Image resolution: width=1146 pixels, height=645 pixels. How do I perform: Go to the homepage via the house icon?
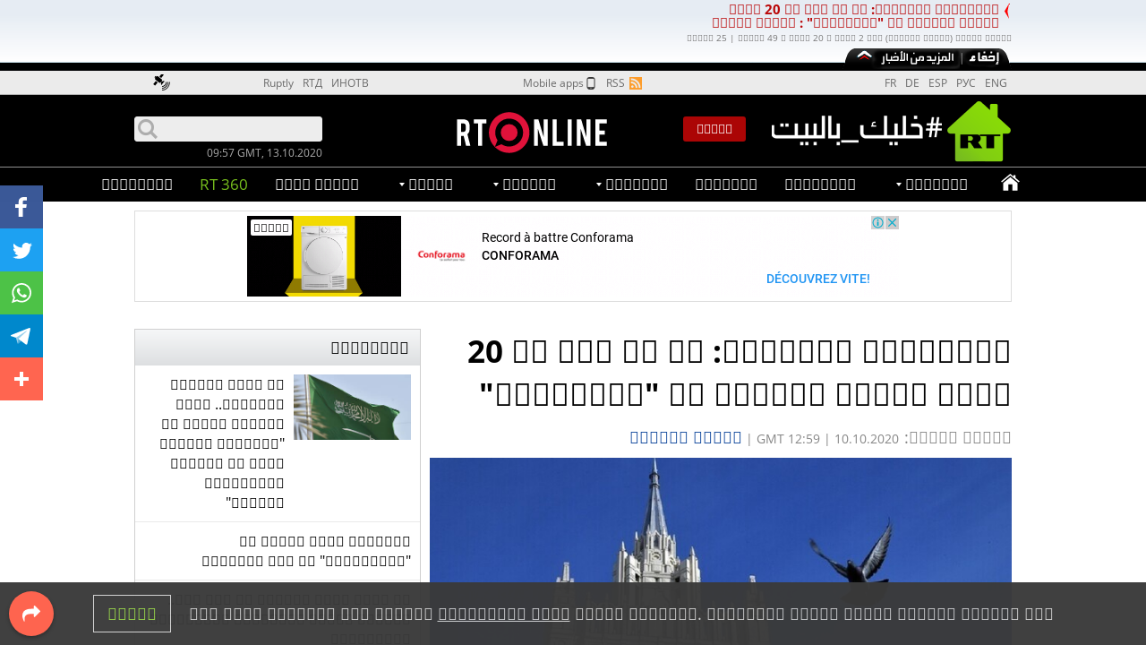[1010, 184]
